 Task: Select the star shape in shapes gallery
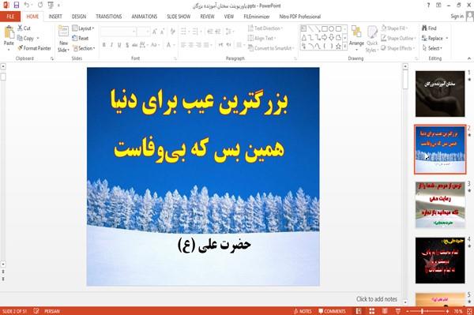[x=338, y=47]
